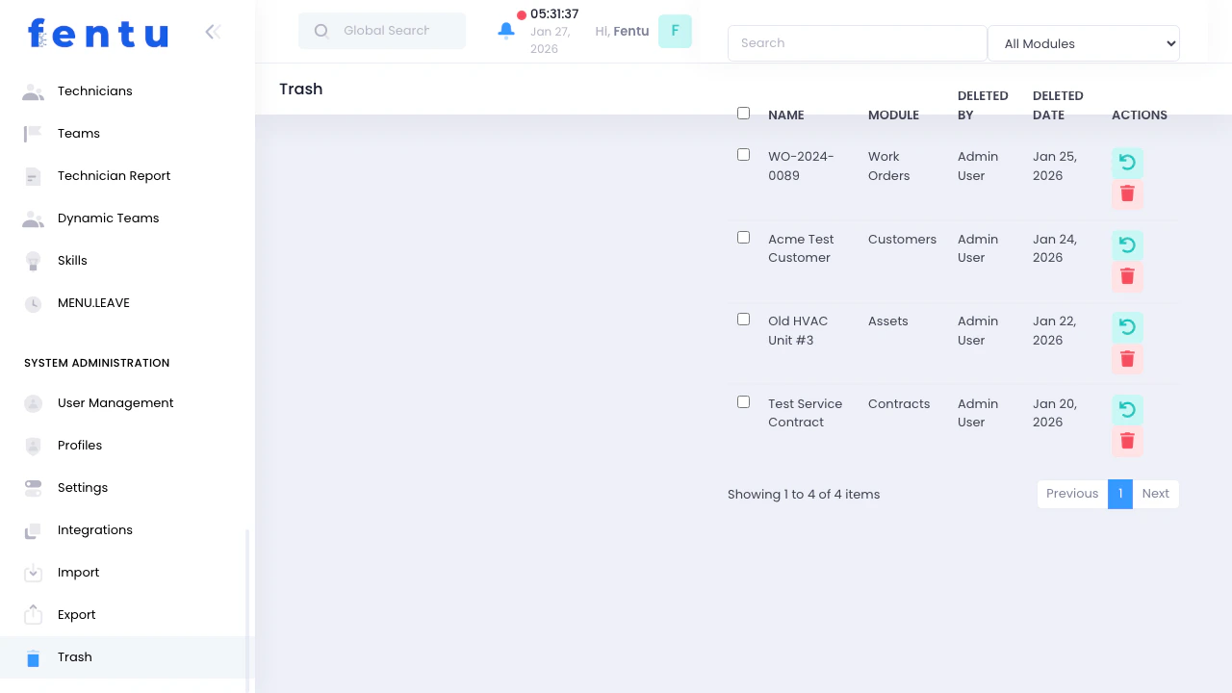Go to Next page
Image resolution: width=1232 pixels, height=693 pixels.
(x=1156, y=494)
